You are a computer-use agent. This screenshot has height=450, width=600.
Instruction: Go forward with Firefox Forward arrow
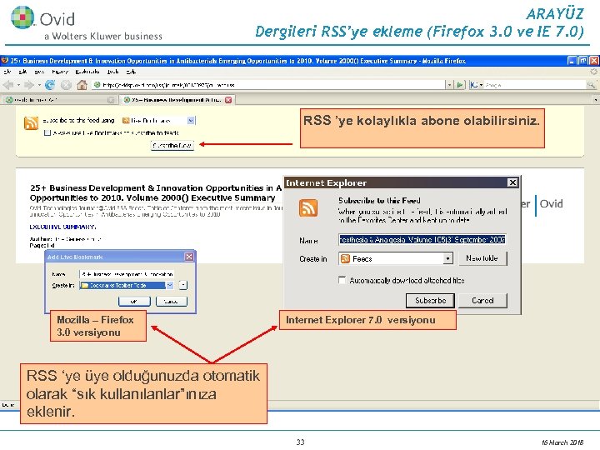[x=28, y=85]
